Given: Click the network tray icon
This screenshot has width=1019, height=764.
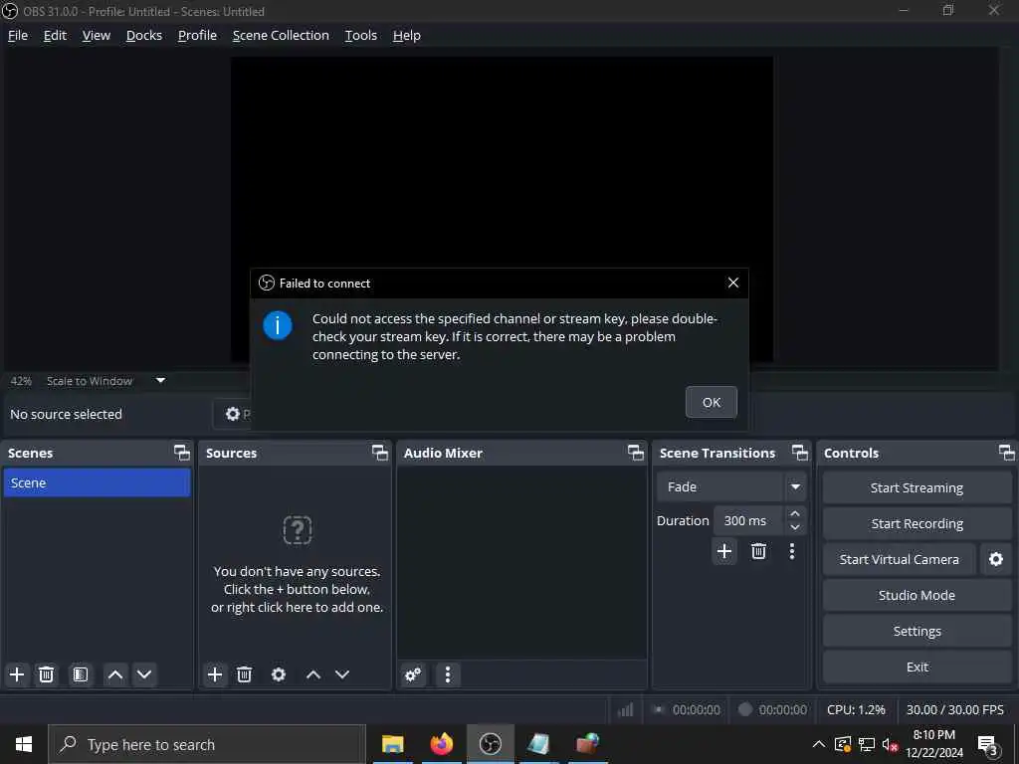Looking at the screenshot, I should (867, 744).
